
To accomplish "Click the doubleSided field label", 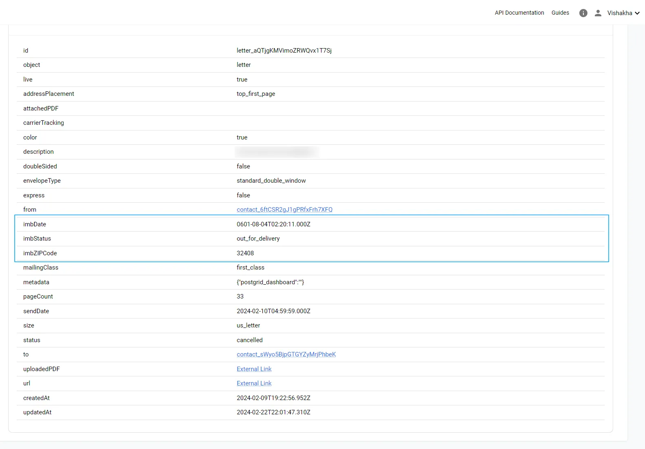I will pyautogui.click(x=40, y=166).
